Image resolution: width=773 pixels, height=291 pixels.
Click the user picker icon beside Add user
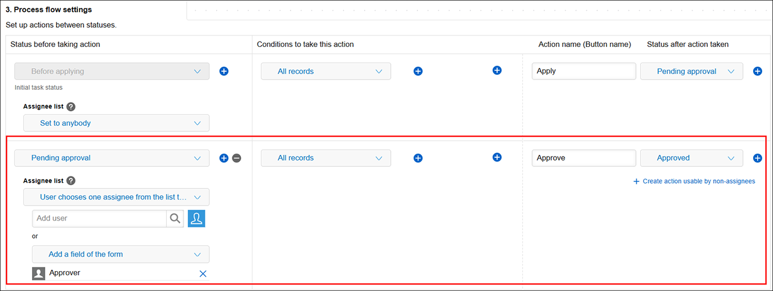(x=196, y=219)
